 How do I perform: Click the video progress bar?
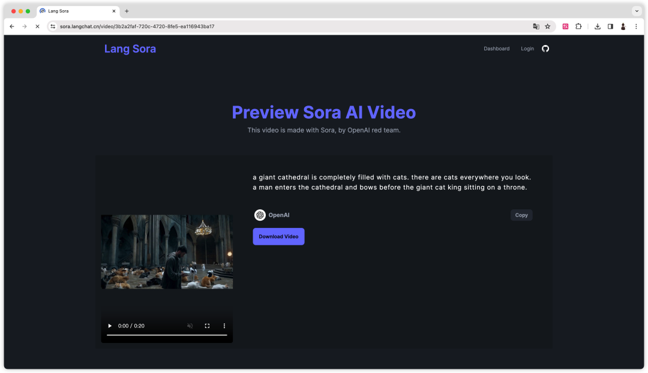(167, 335)
